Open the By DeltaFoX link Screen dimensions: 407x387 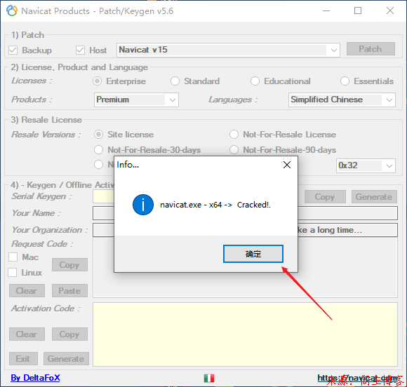click(35, 378)
